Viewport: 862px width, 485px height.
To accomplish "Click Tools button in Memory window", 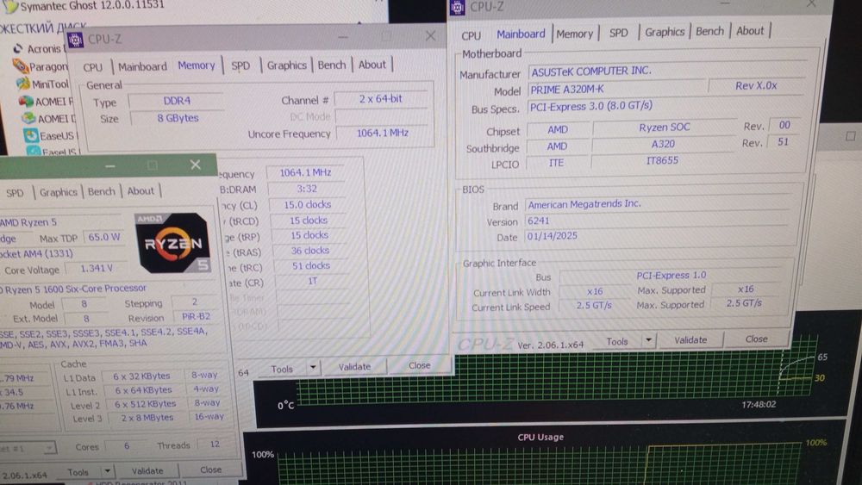I will (x=282, y=369).
